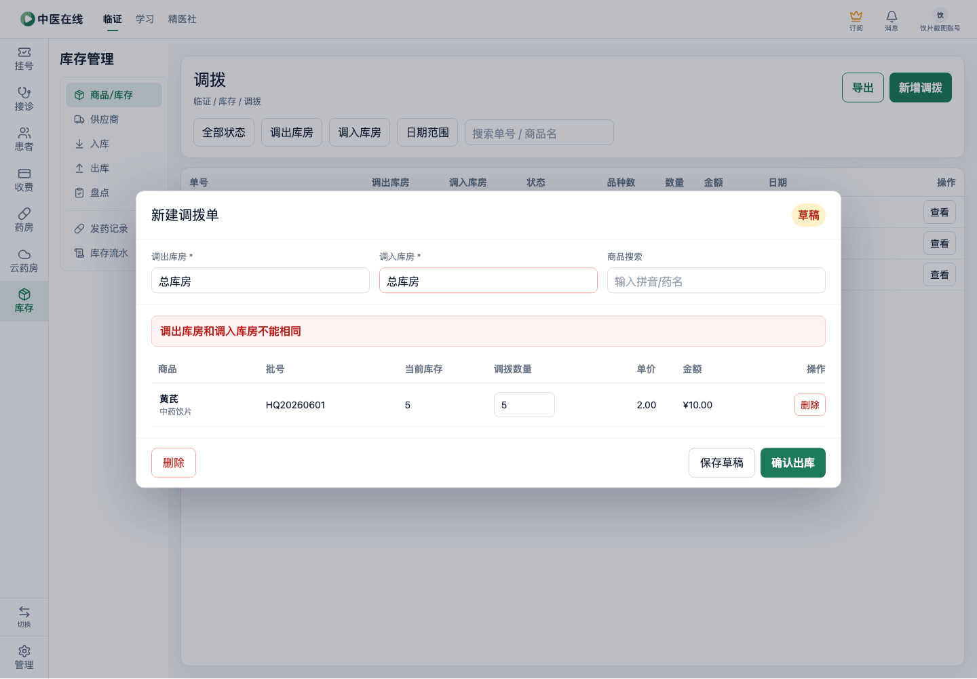
Task: Open 药房 pill sidebar item
Action: [24, 220]
